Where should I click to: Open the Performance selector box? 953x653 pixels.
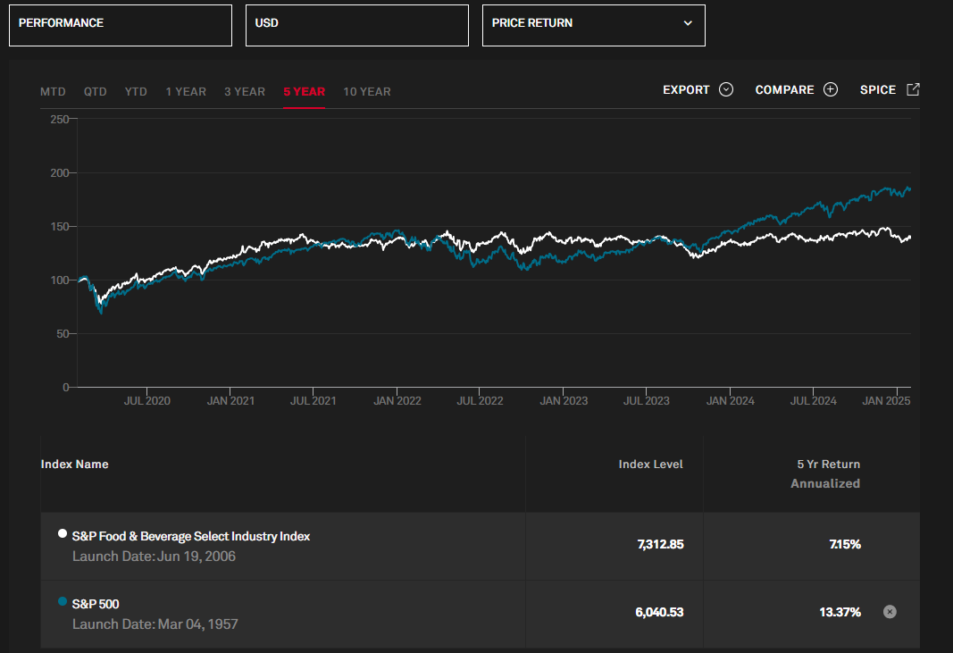point(121,26)
